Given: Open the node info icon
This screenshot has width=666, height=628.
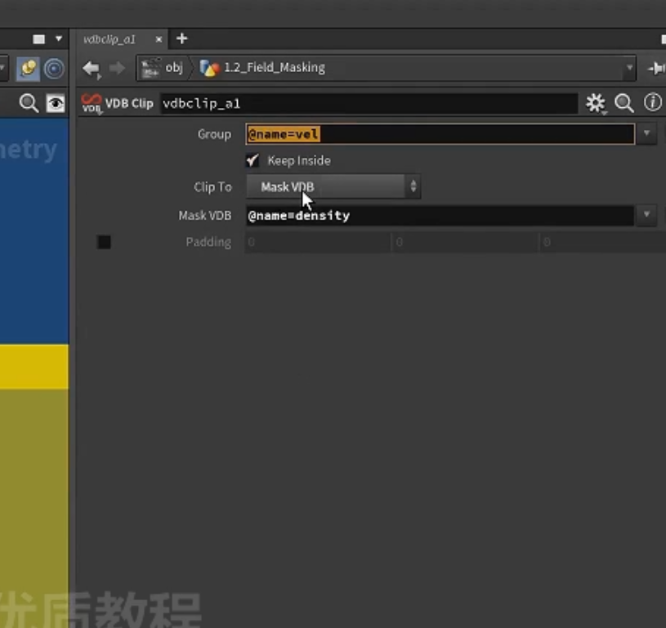Looking at the screenshot, I should point(653,102).
